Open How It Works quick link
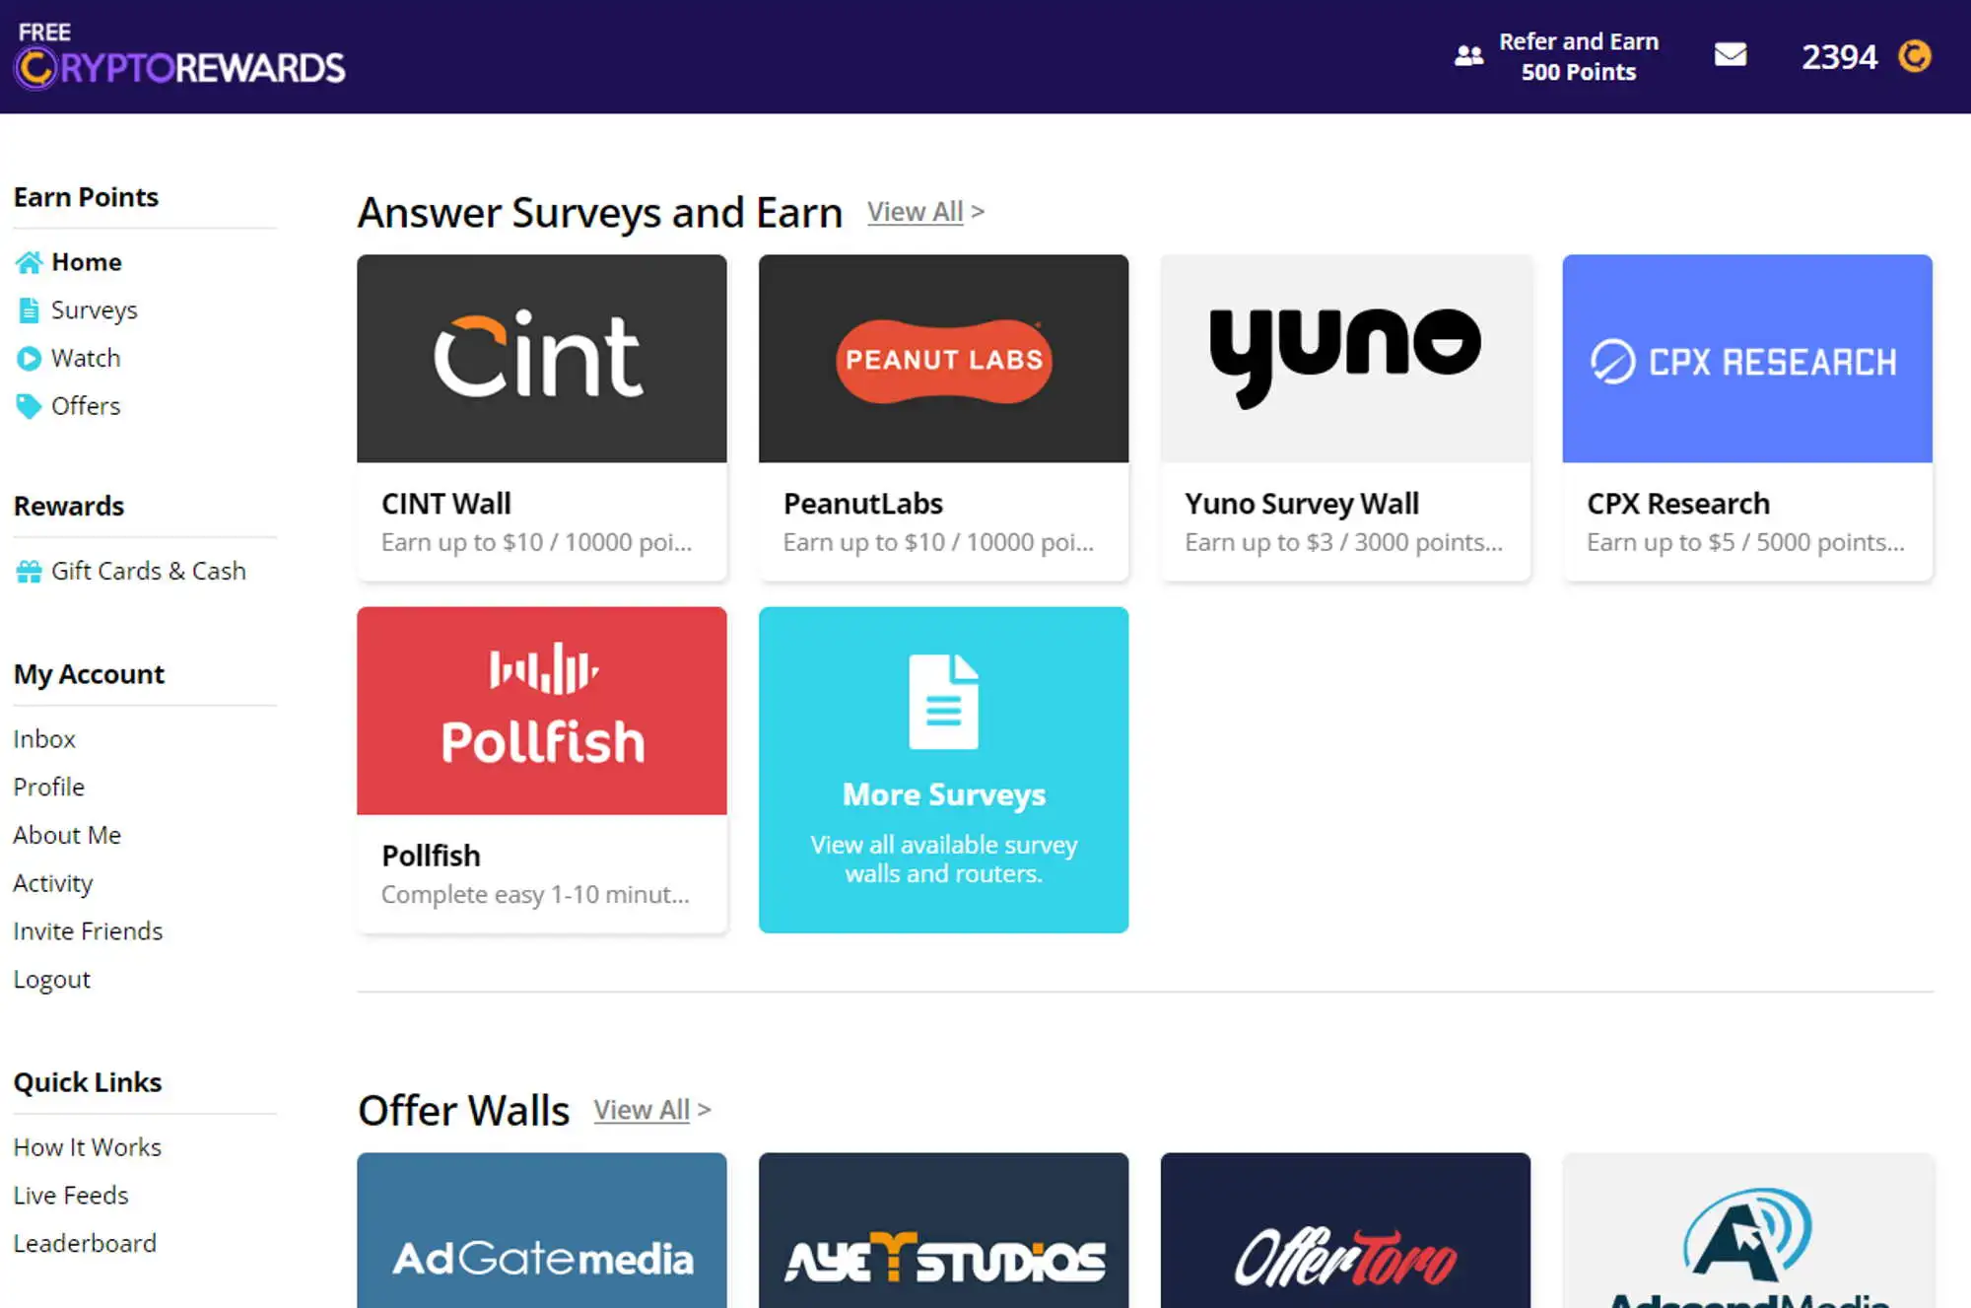Image resolution: width=1971 pixels, height=1308 pixels. [x=88, y=1147]
